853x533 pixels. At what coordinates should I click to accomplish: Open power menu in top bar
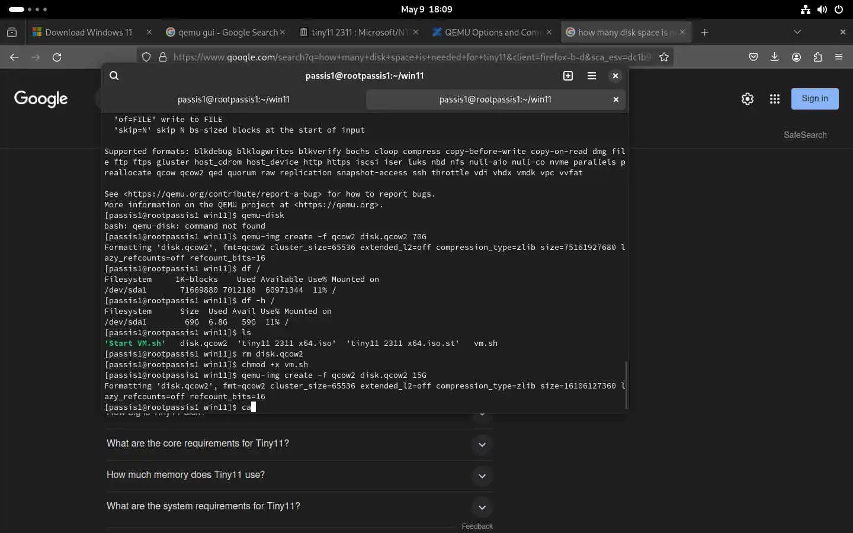[839, 9]
